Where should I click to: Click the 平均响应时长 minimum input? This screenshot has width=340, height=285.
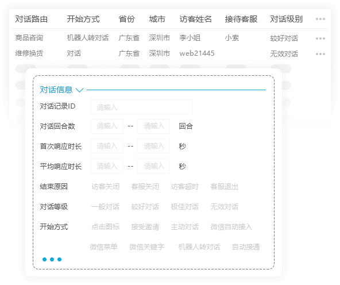pyautogui.click(x=107, y=166)
